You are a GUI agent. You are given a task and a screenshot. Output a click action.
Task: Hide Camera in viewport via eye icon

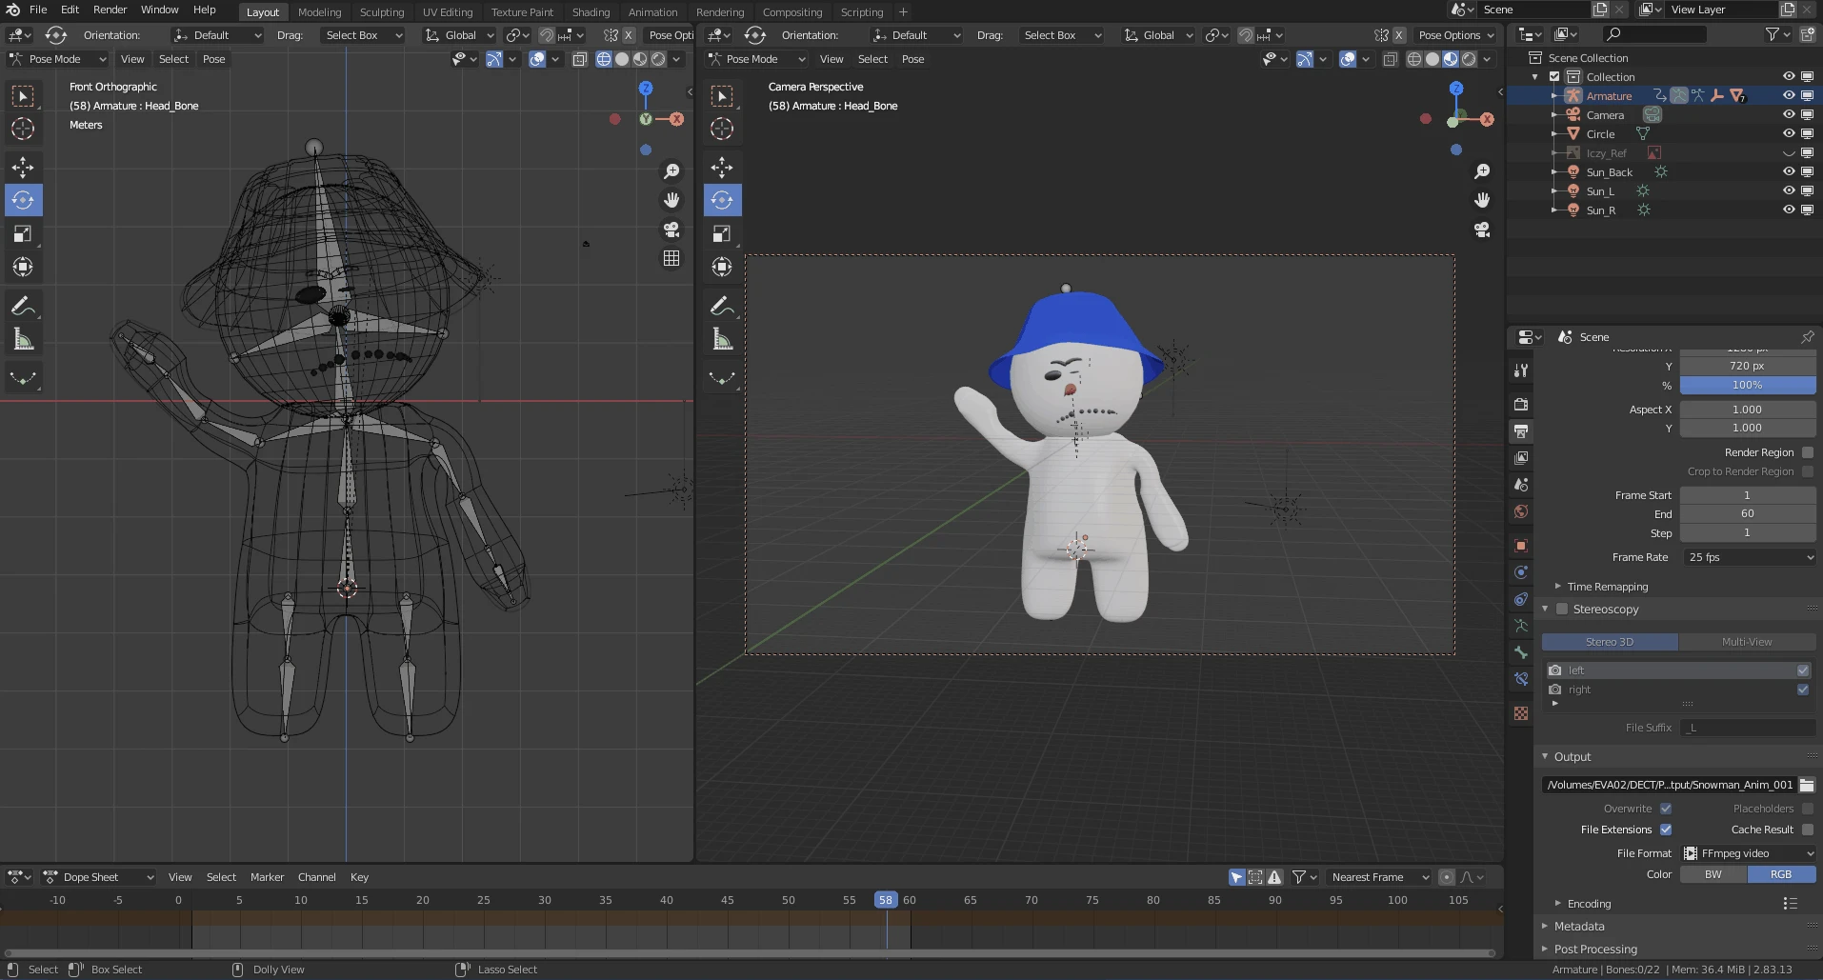(1789, 114)
